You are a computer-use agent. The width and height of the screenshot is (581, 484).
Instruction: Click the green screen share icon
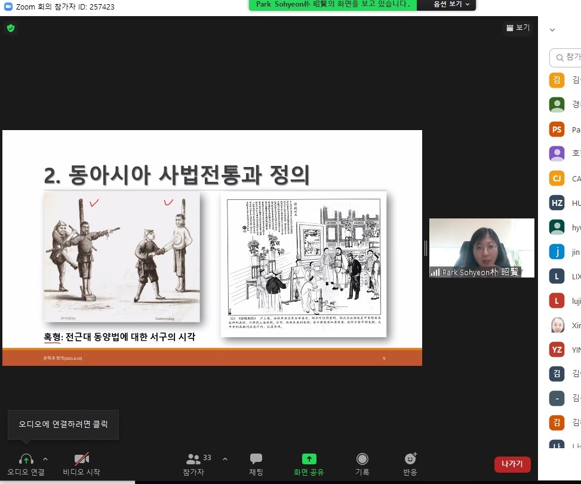309,459
